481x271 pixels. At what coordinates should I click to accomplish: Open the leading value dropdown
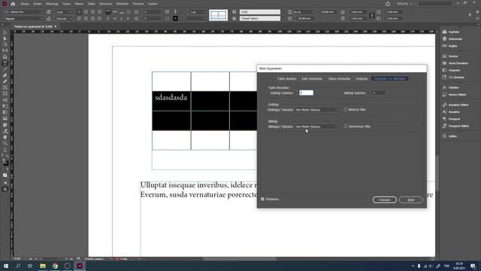pyautogui.click(x=71, y=19)
